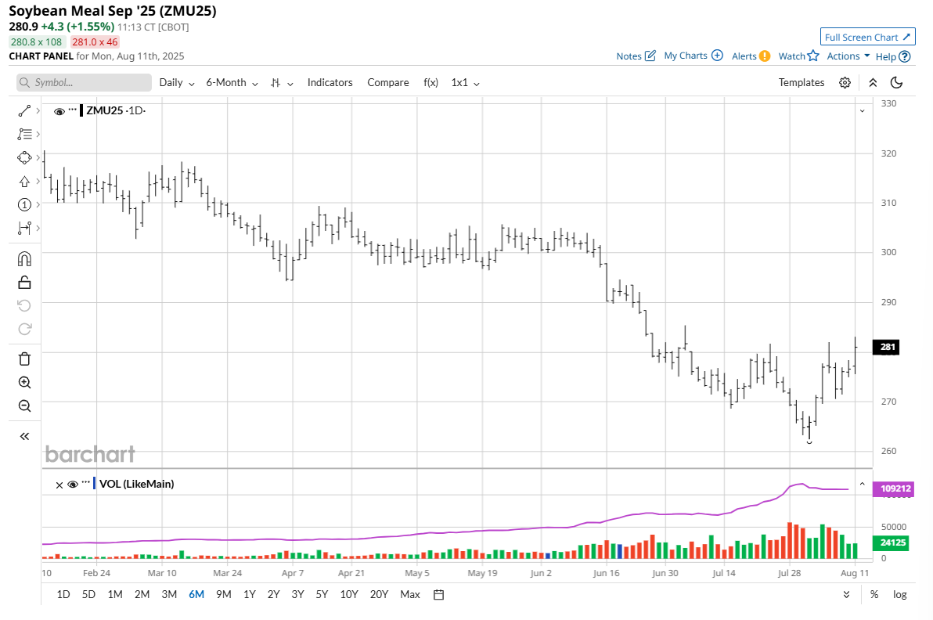933x620 pixels.
Task: Redo the last chart action
Action: click(24, 329)
